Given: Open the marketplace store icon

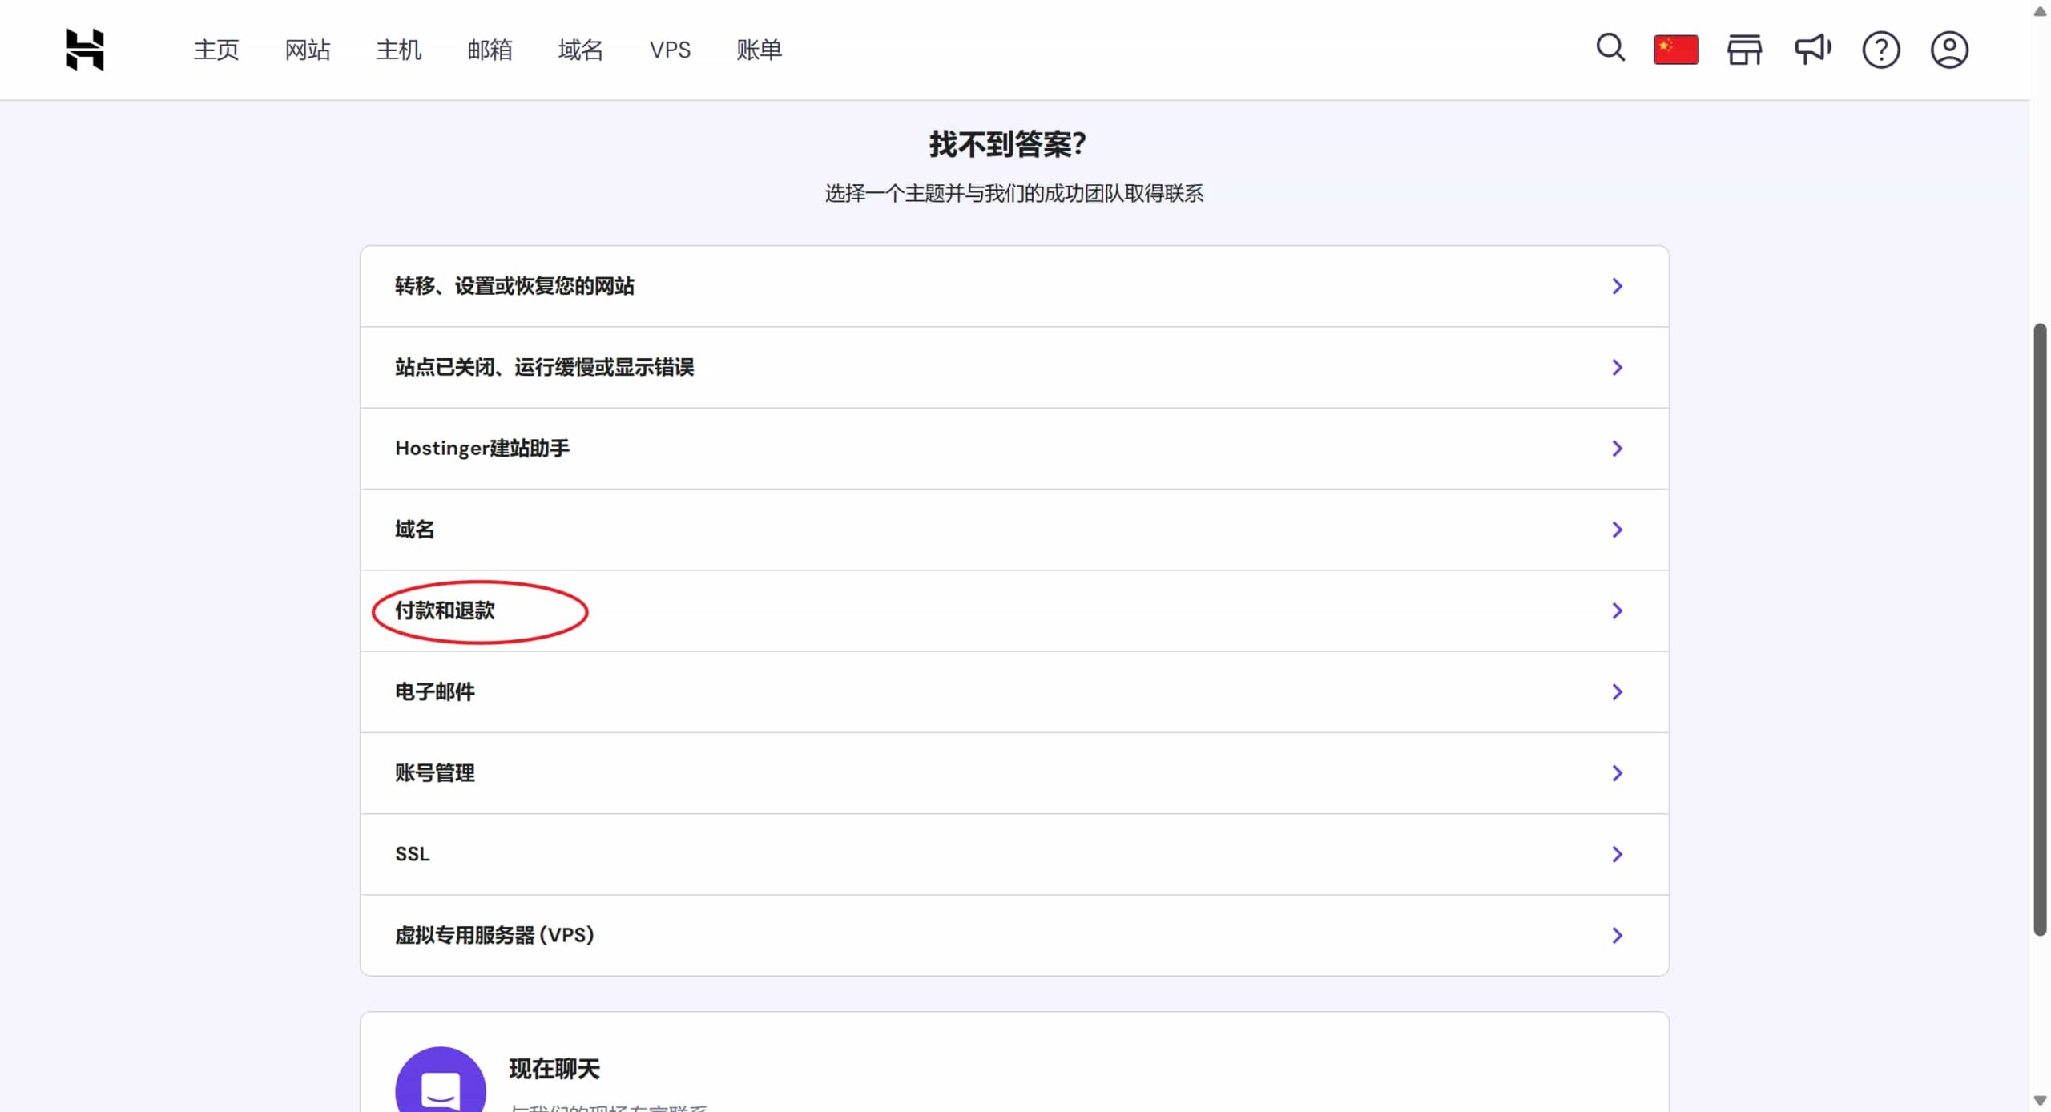Looking at the screenshot, I should 1744,50.
